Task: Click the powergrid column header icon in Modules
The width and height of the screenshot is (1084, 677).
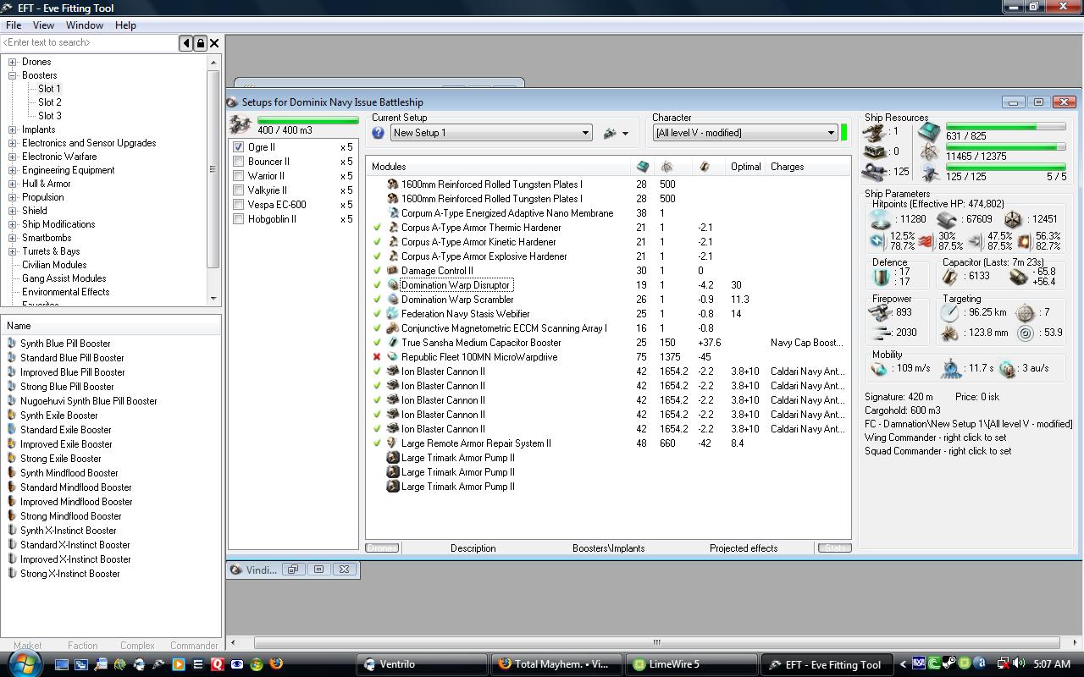Action: [x=666, y=167]
